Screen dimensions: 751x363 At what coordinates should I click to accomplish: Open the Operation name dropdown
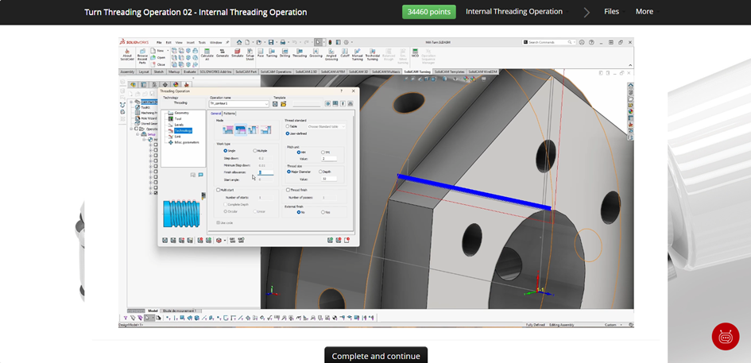pyautogui.click(x=267, y=103)
